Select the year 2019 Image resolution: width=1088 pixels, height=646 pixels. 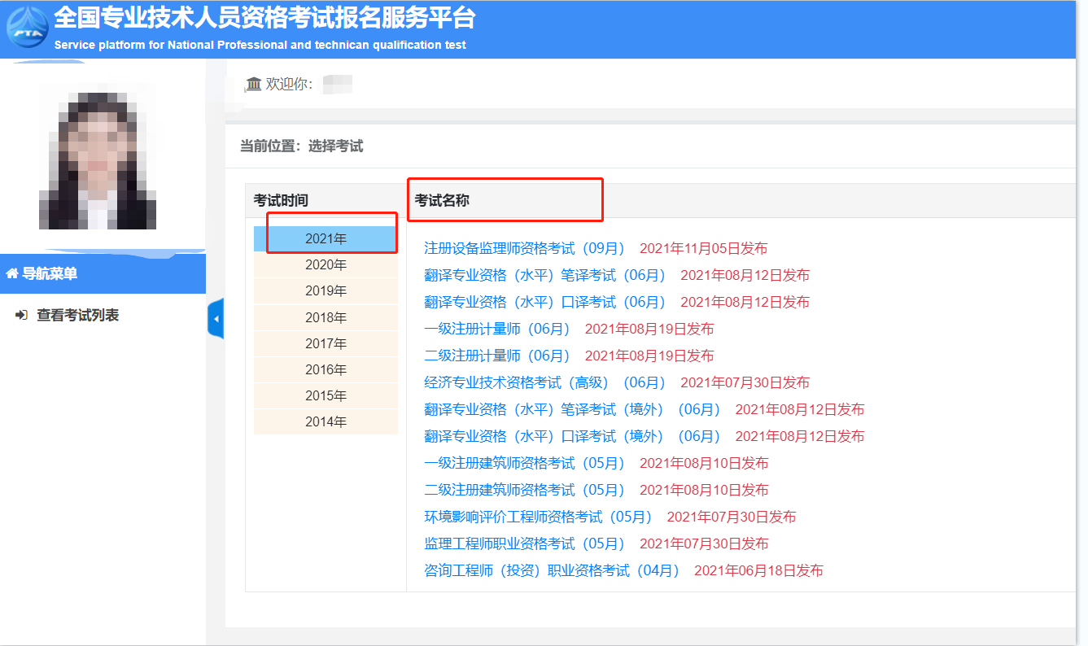point(325,290)
